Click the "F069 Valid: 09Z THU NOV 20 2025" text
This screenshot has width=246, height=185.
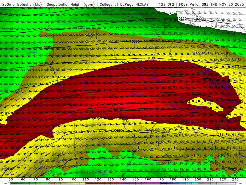coord(211,5)
